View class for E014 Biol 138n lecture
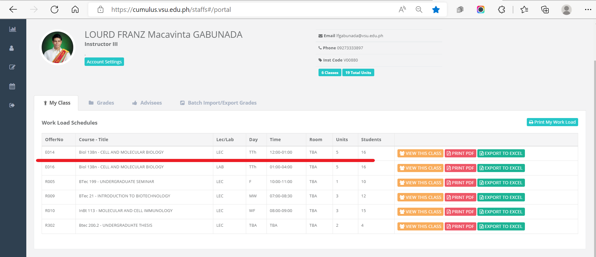The height and width of the screenshot is (257, 596). point(420,153)
